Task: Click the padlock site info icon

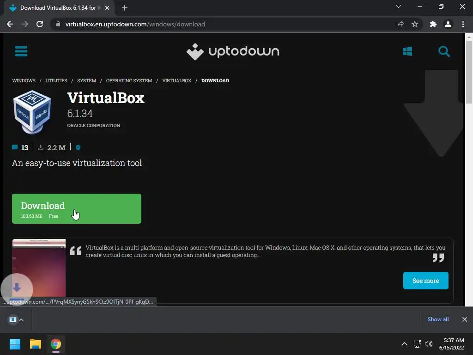Action: (x=58, y=24)
